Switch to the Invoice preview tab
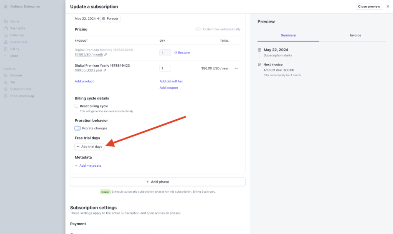This screenshot has height=234, width=393. click(355, 35)
